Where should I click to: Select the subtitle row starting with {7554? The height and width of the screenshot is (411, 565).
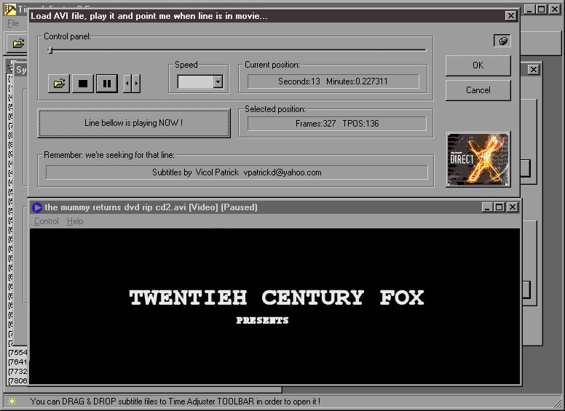(x=17, y=352)
